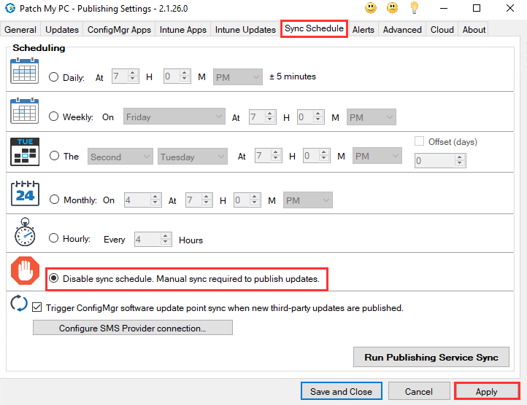Click the weekly calendar icon
The width and height of the screenshot is (527, 405).
(x=25, y=111)
